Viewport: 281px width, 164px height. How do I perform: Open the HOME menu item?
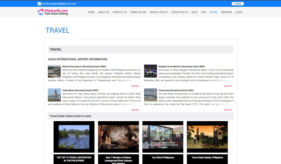coord(91,12)
